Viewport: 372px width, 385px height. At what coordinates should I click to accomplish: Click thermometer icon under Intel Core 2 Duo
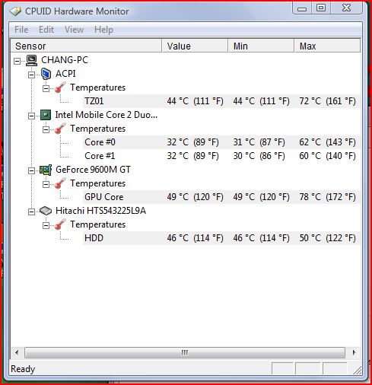[x=60, y=129]
